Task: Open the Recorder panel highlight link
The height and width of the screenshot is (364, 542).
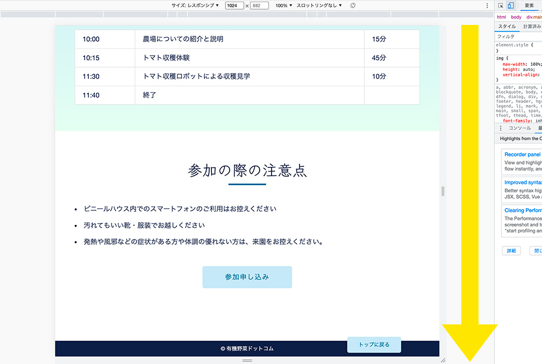Action: point(521,154)
